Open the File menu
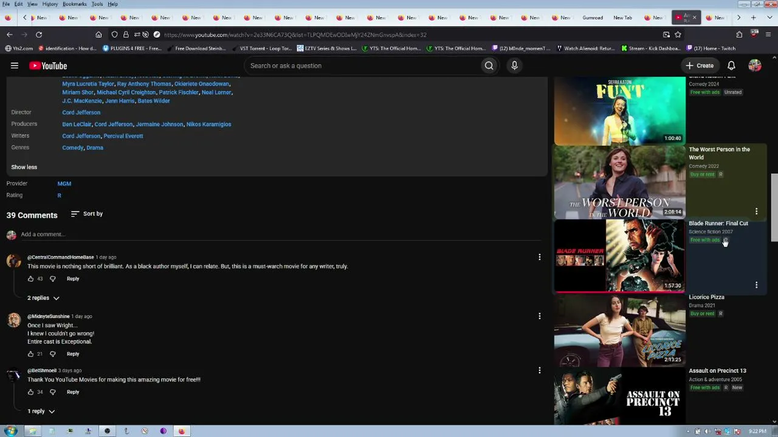This screenshot has width=778, height=437. [6, 4]
